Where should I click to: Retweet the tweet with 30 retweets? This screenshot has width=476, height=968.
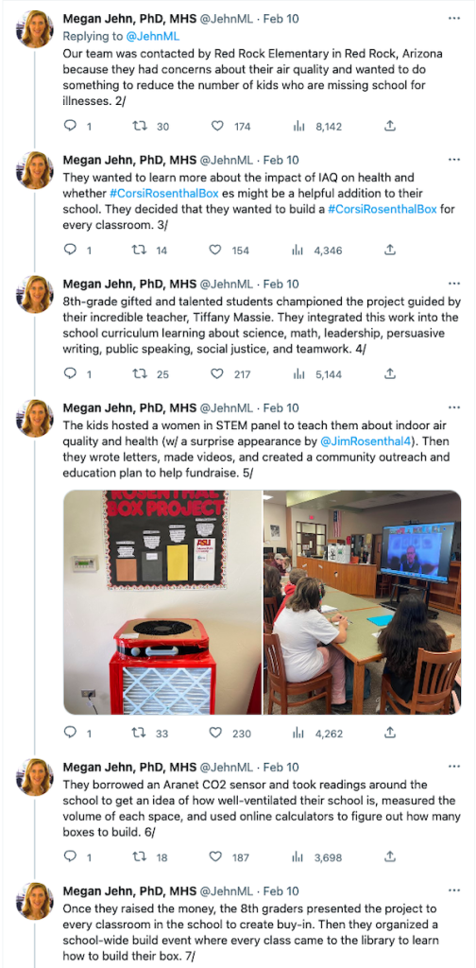[x=140, y=127]
